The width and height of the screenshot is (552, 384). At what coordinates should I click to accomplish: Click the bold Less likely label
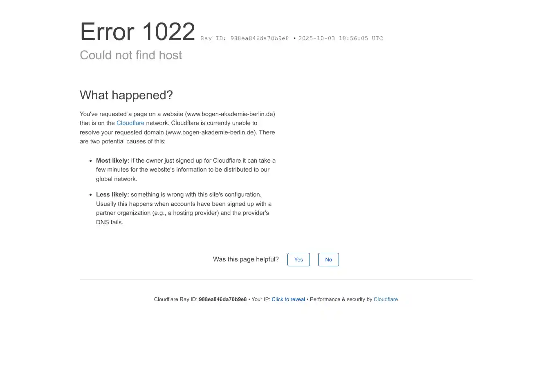pos(112,194)
